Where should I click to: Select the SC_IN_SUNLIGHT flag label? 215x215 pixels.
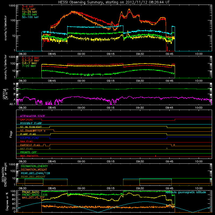31,127
